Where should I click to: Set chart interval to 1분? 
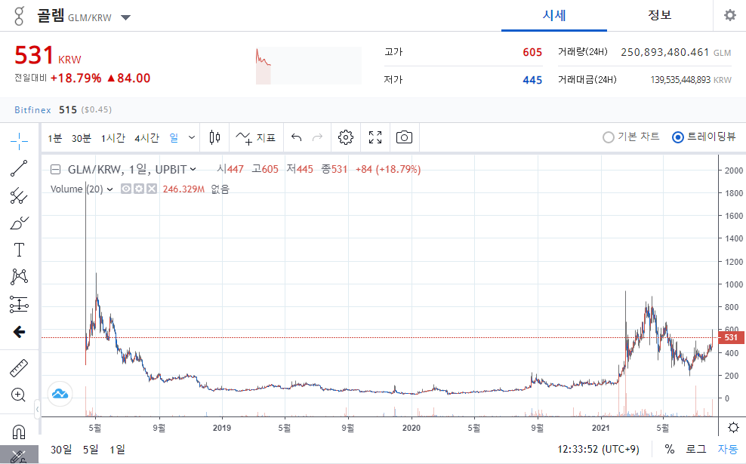(x=54, y=138)
